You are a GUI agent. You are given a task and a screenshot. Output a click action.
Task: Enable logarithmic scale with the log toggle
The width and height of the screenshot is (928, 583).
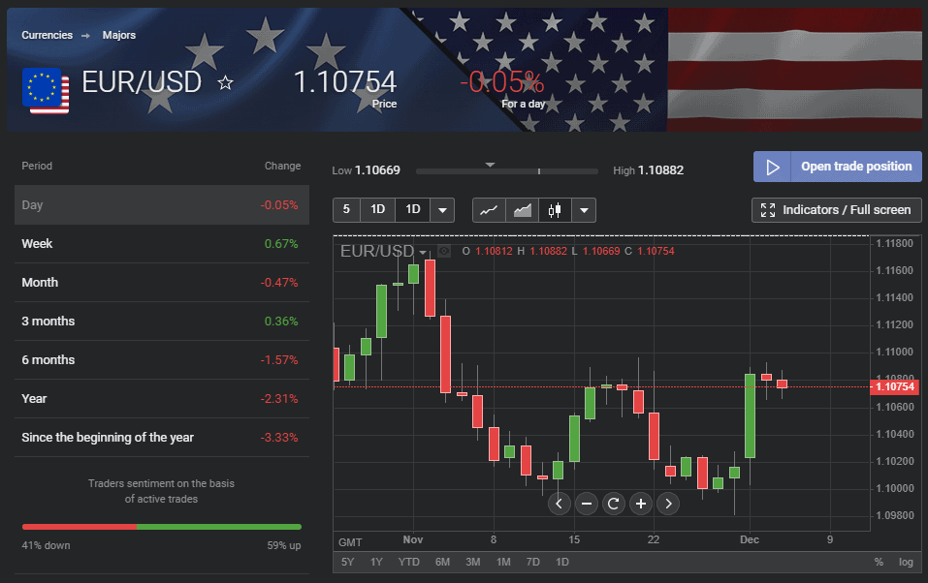pos(905,562)
